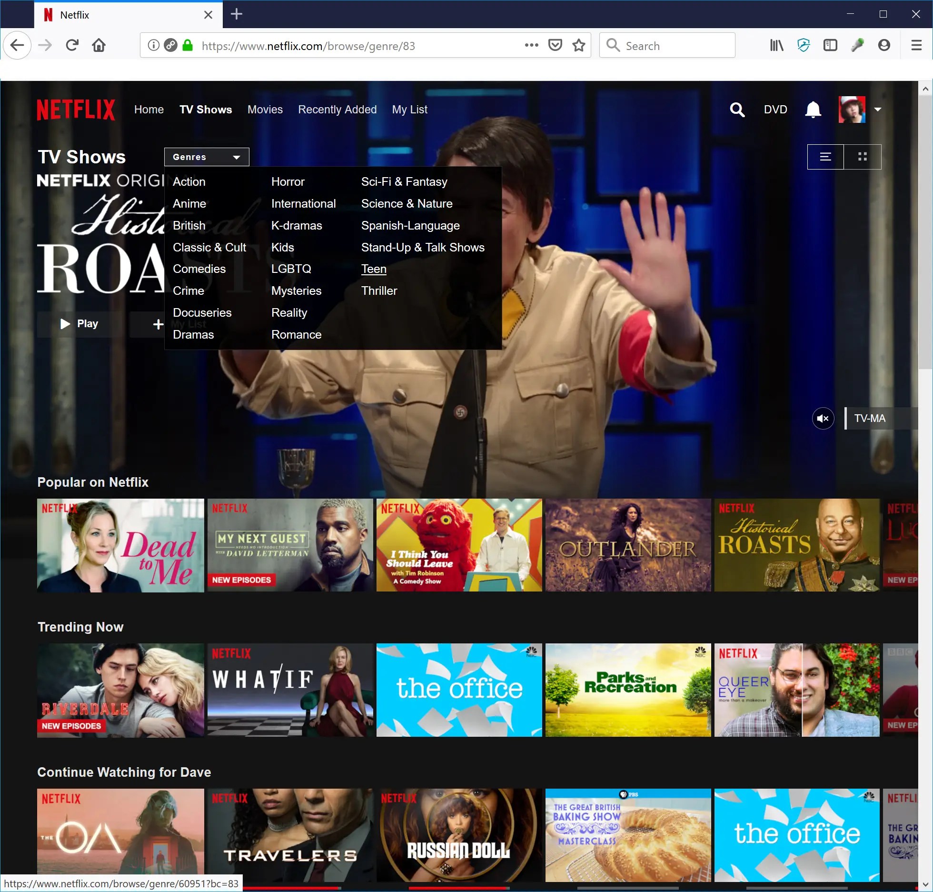Screen dimensions: 933x892
Task: Open the Firefox hamburger menu
Action: coord(916,45)
